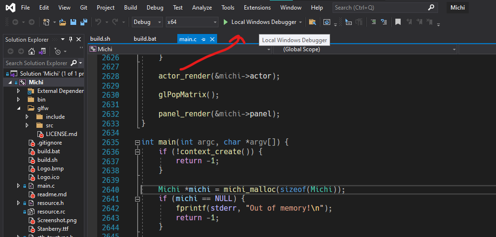The width and height of the screenshot is (496, 237).
Task: Start debugging with the green play icon
Action: coord(226,22)
